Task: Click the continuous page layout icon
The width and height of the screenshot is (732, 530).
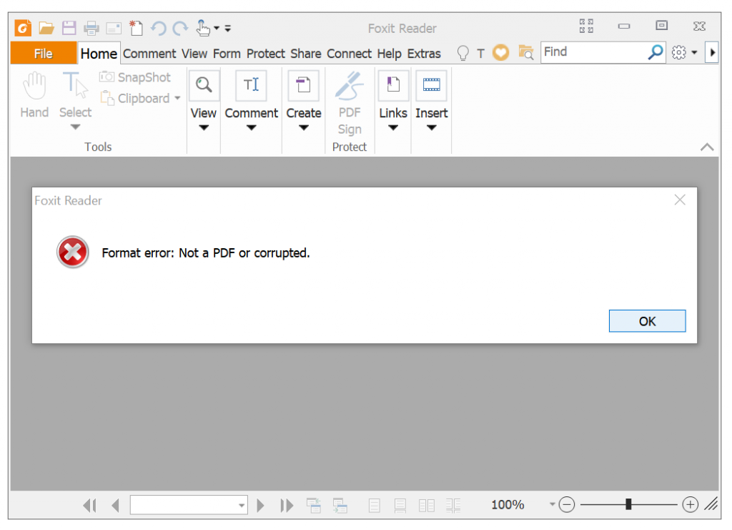Action: (x=400, y=505)
